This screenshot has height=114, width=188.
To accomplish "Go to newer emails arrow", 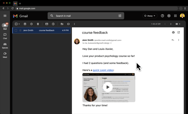I will [x=165, y=24].
